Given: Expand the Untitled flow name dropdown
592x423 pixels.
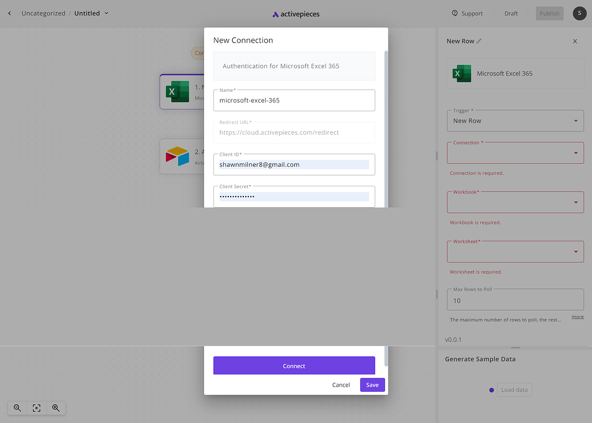Looking at the screenshot, I should point(106,13).
